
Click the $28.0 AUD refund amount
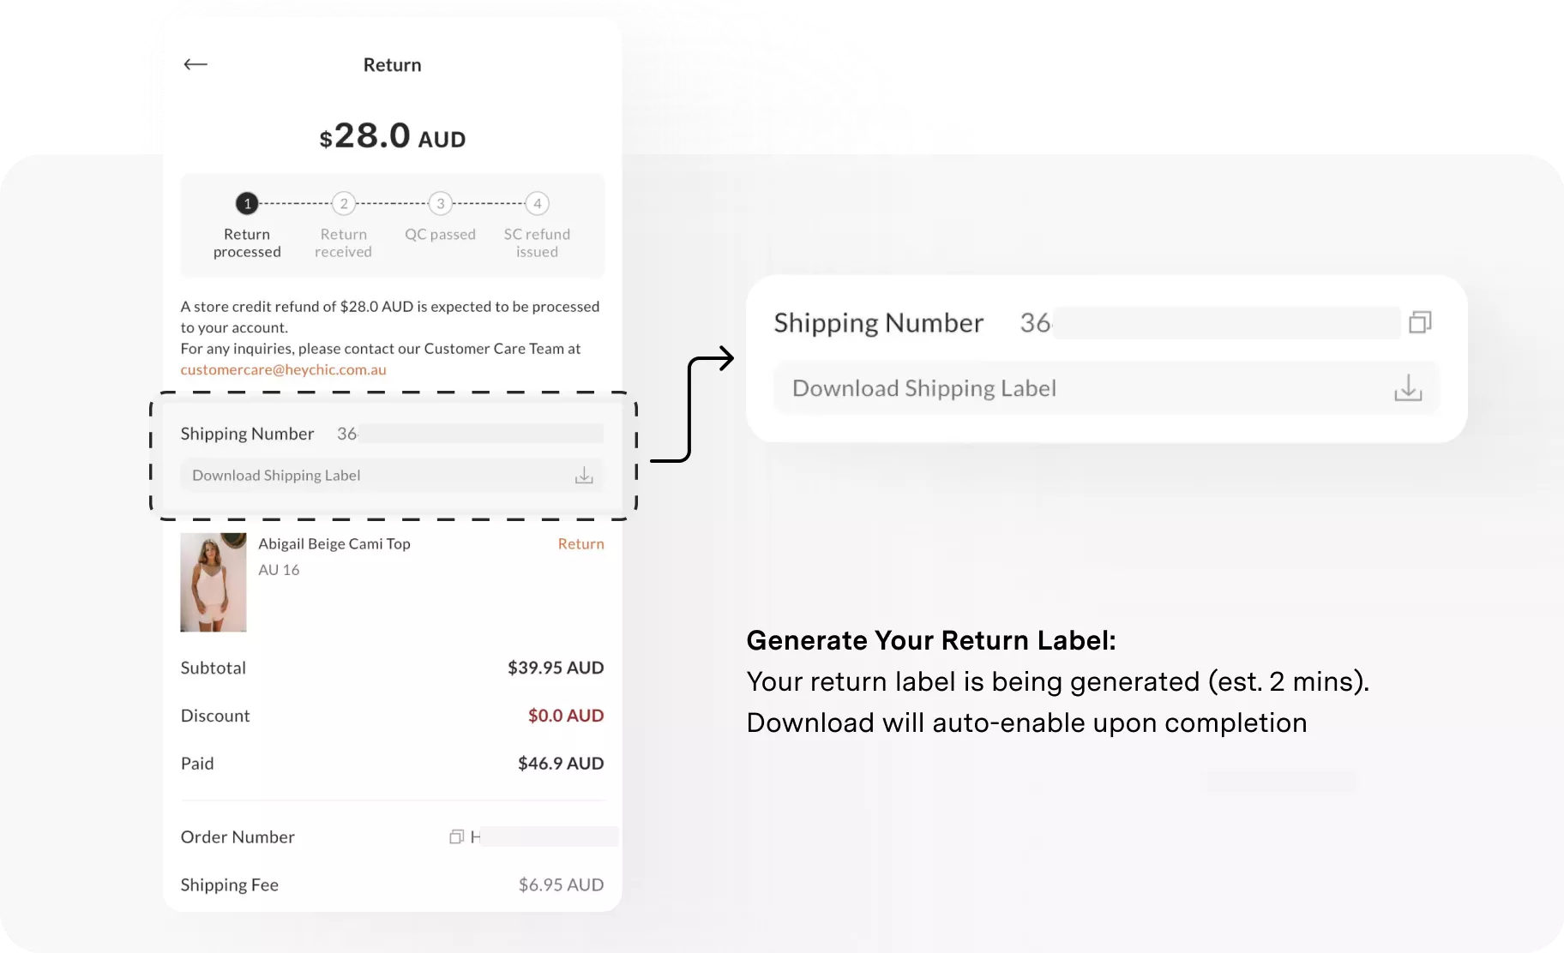click(x=392, y=135)
